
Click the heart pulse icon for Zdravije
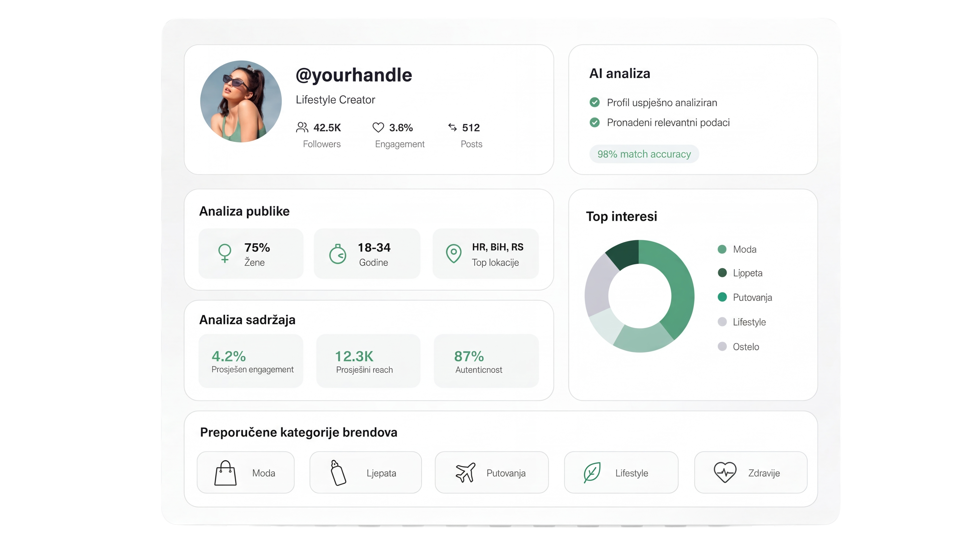pos(725,472)
